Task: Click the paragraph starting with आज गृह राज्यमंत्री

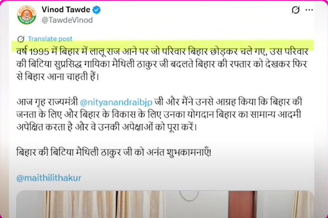Action: click(x=159, y=115)
